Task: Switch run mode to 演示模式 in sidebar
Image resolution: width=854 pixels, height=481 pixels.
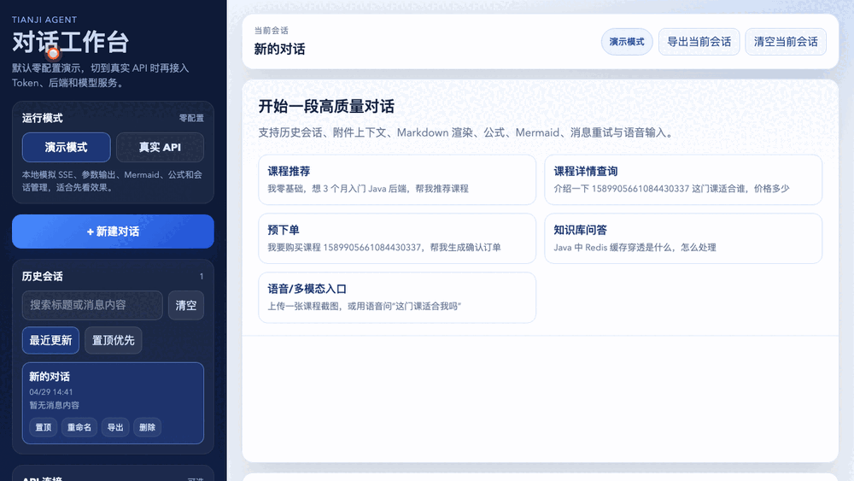Action: 66,147
